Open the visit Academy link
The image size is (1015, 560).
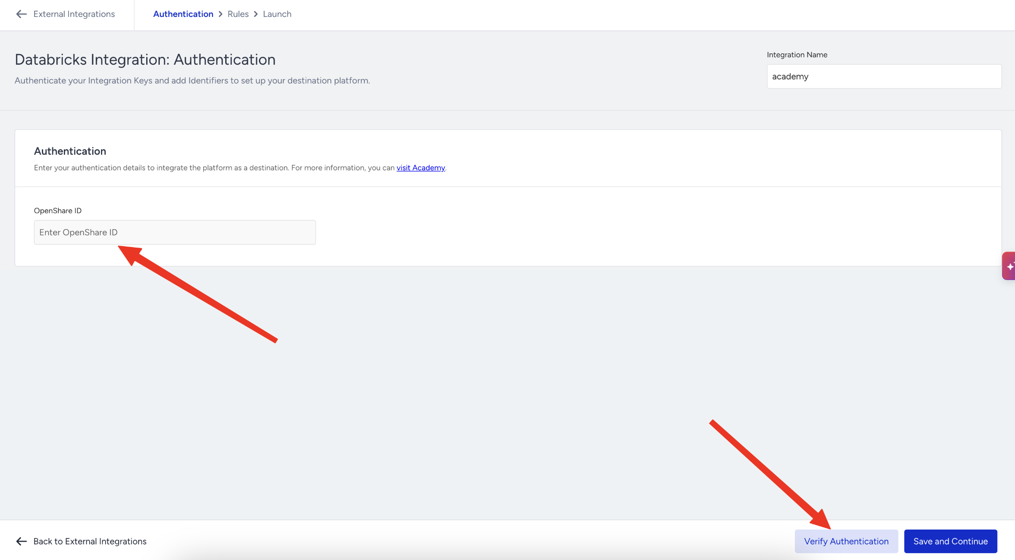click(420, 168)
